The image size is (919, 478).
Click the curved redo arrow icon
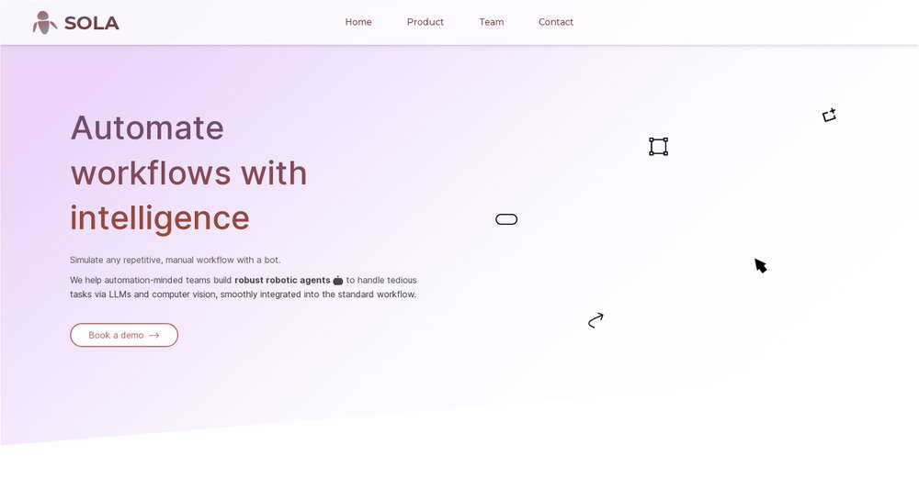[x=596, y=320]
